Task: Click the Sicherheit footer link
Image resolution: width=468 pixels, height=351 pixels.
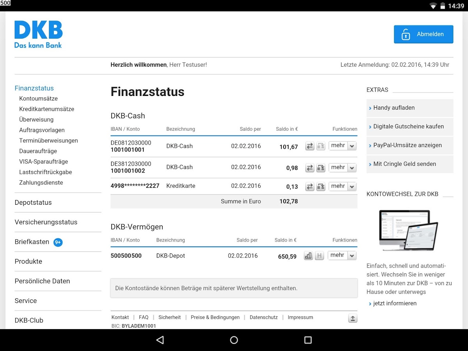Action: click(x=170, y=317)
